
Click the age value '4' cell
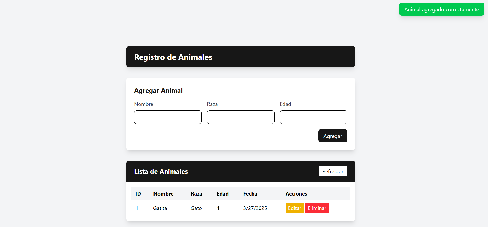click(x=218, y=208)
